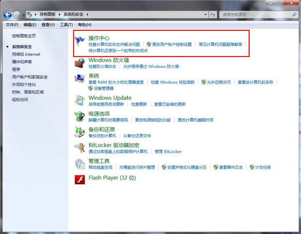
Task: Open the recent pages dropdown arrow
Action: pyautogui.click(x=23, y=15)
